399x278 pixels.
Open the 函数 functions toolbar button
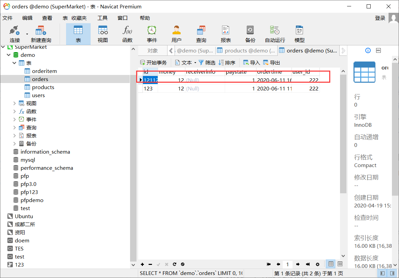click(127, 34)
